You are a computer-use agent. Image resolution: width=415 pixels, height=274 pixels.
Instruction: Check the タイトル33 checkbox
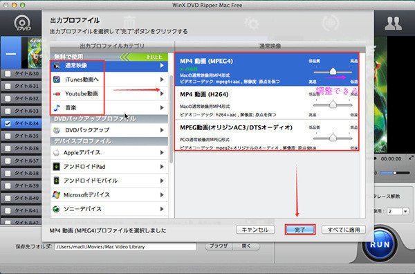point(8,111)
